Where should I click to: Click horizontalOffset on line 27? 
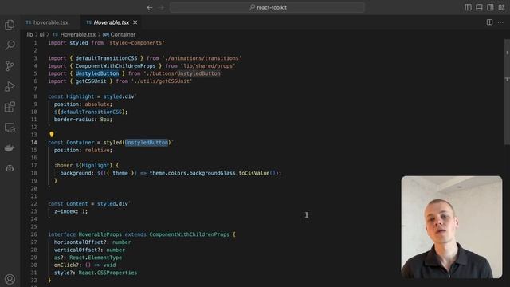78,242
